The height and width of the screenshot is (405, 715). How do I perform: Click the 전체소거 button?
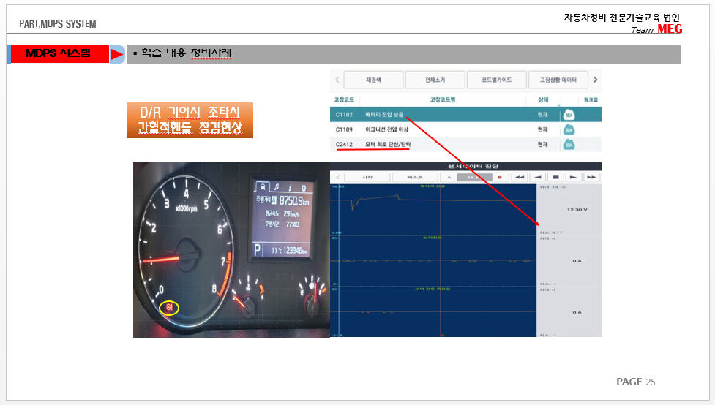point(435,80)
